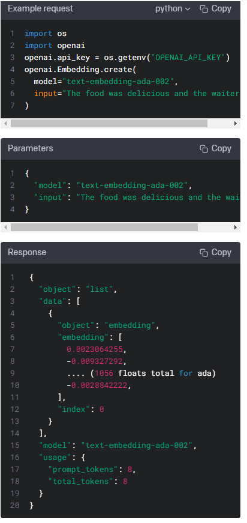The width and height of the screenshot is (247, 523).
Task: Click the "input" line in Parameters
Action: pyautogui.click(x=137, y=198)
